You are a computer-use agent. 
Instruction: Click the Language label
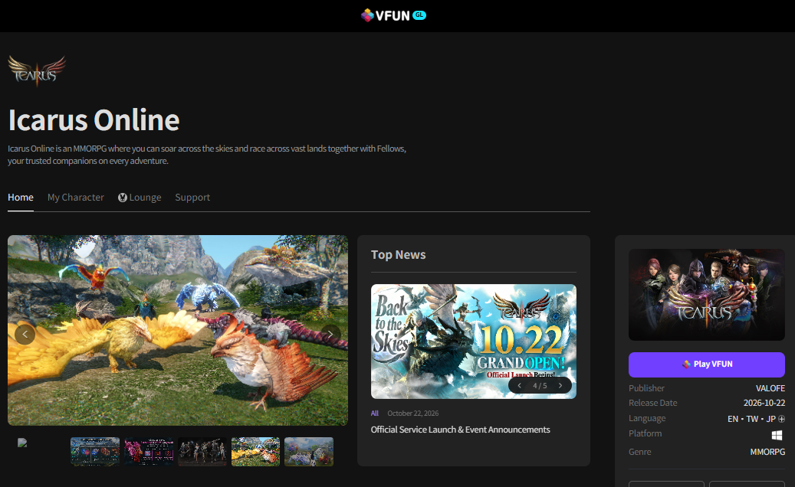[647, 418]
